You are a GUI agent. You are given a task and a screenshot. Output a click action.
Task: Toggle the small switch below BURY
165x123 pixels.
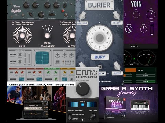(x=100, y=67)
